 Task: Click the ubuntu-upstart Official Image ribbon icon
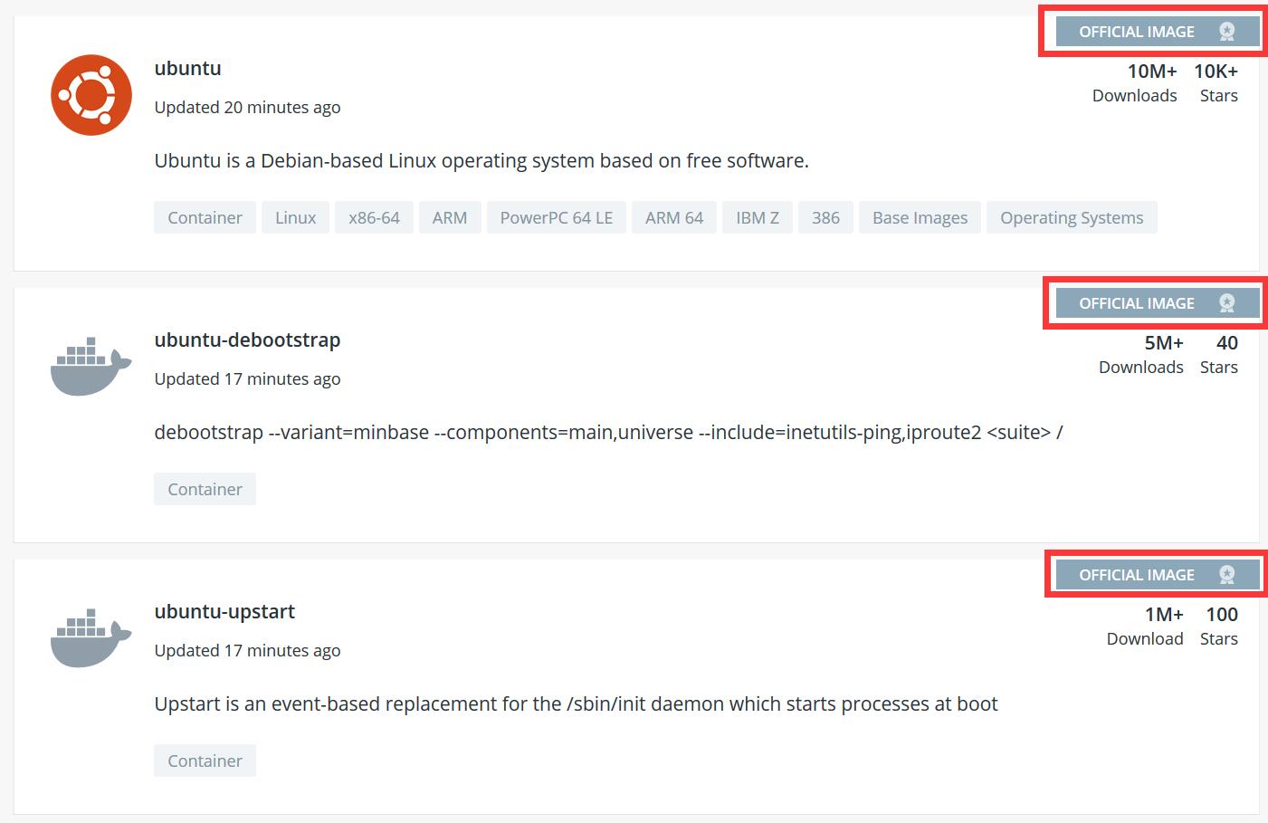pyautogui.click(x=1226, y=575)
